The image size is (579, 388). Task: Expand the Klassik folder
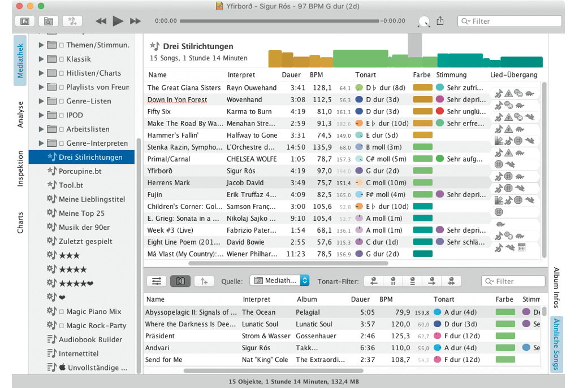pyautogui.click(x=41, y=59)
